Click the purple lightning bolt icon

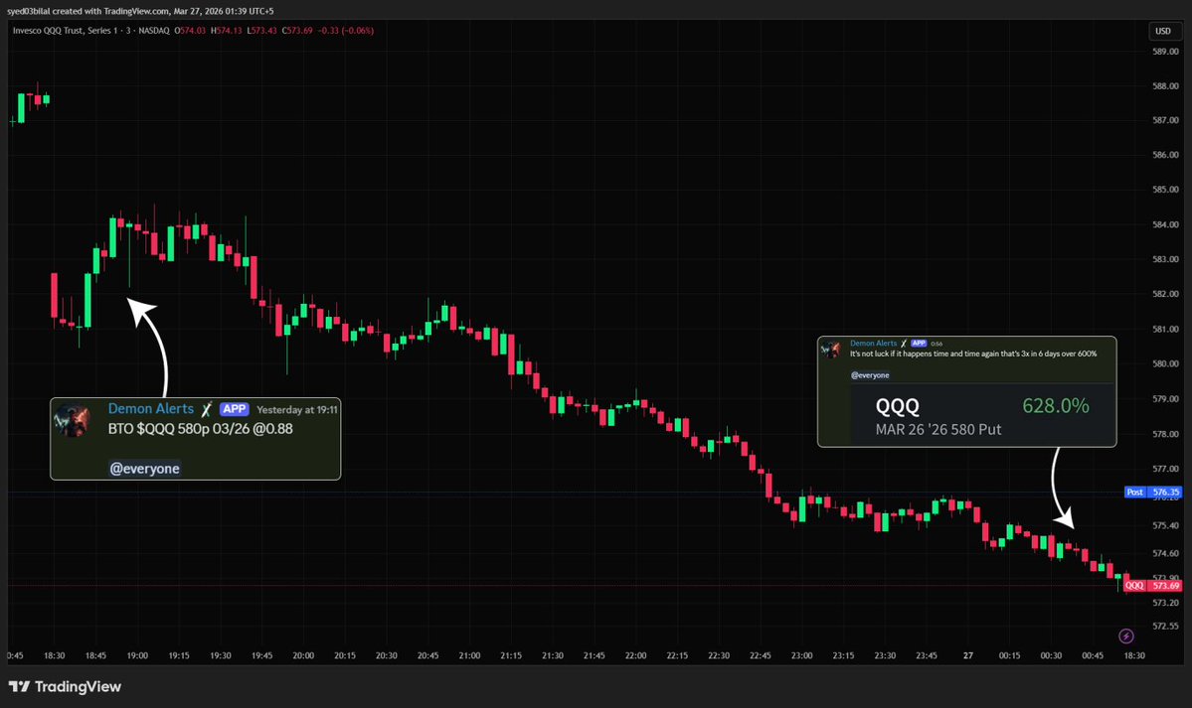tap(1125, 636)
